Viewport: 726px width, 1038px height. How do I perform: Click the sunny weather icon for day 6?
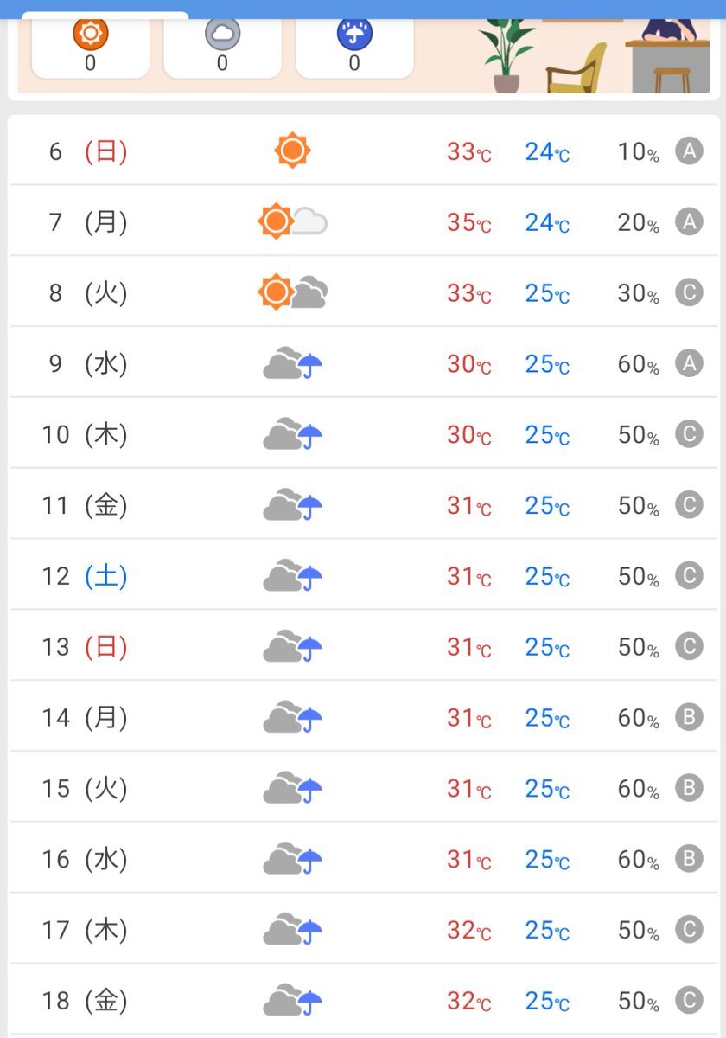pos(292,151)
